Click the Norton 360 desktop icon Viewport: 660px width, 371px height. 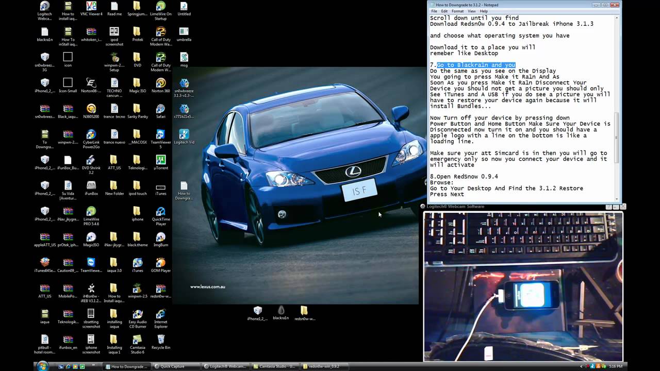click(161, 86)
